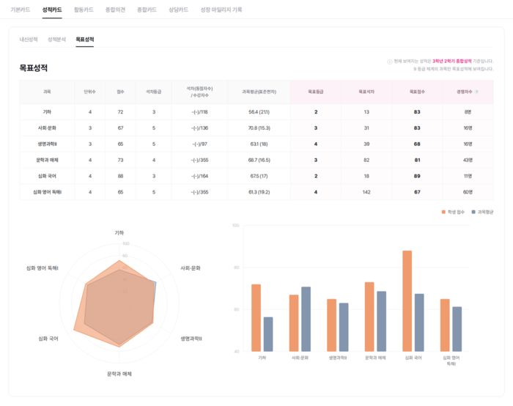Click the blue 기하 subject average bar
This screenshot has width=513, height=406.
coord(268,334)
